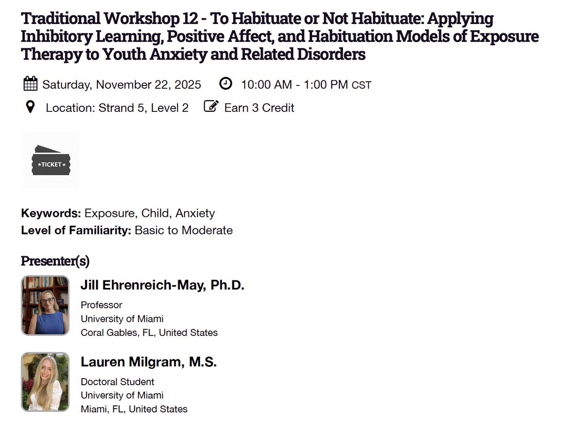
Task: Click Miami, FL, United States text
Action: 134,409
